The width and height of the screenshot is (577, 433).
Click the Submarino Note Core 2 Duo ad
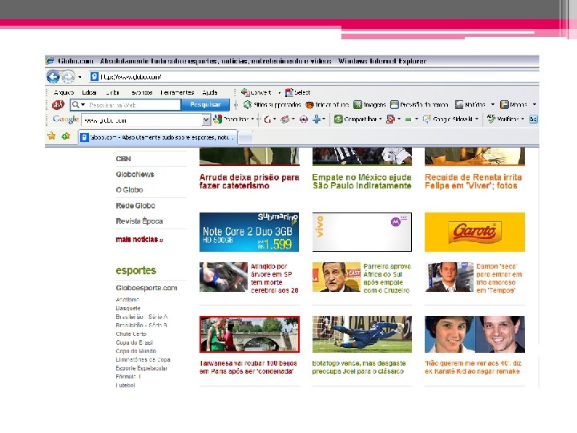point(249,232)
